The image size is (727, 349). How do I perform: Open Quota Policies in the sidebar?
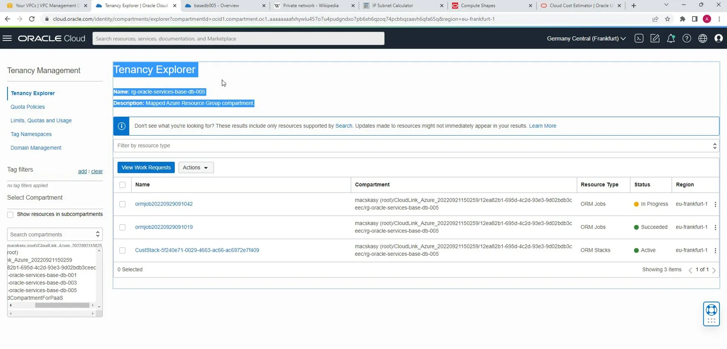click(x=27, y=107)
